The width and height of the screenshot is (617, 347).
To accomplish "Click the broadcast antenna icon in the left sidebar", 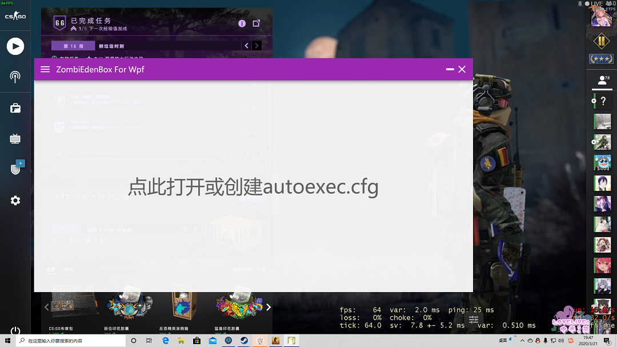I will pos(15,77).
